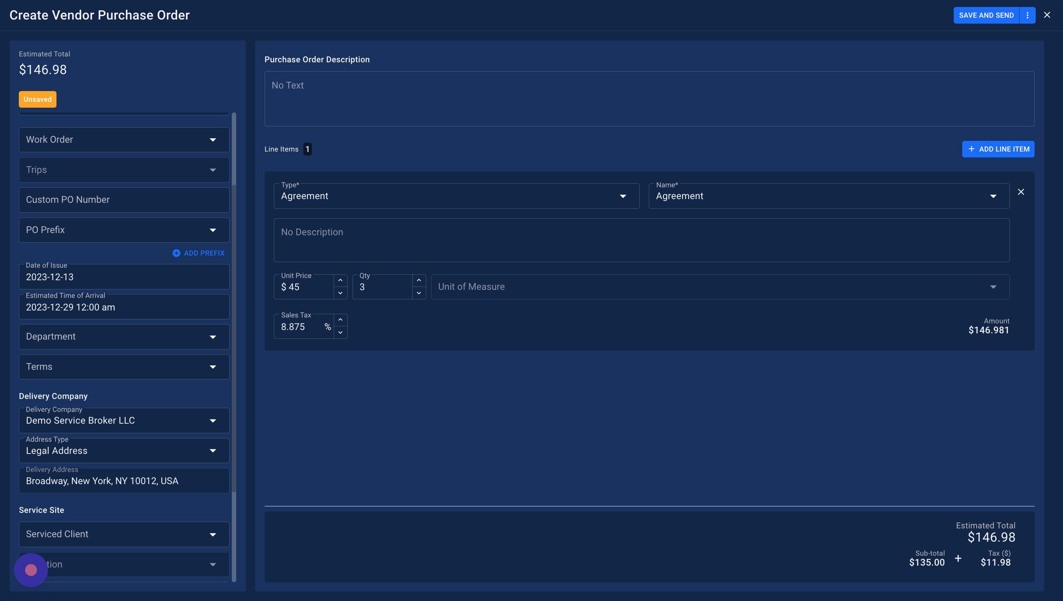Viewport: 1063px width, 601px height.
Task: Raise Sales Tax using the up arrow
Action: point(340,320)
